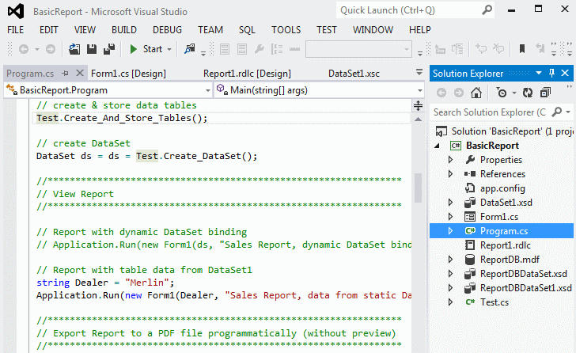Collapse the BasicReport project node
Screen dimensions: 576x353
pos(437,146)
